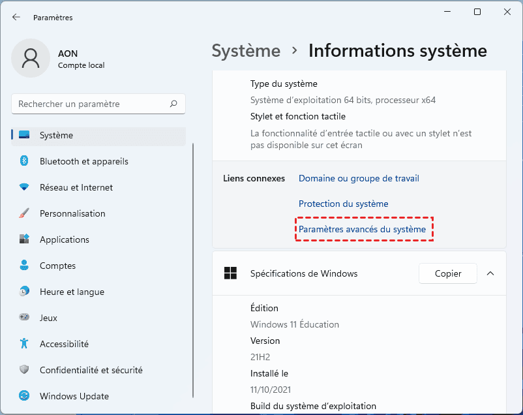
Task: Click the back arrow icon
Action: [x=16, y=18]
